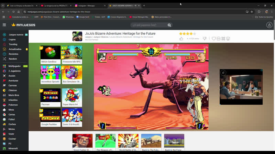Open the tab search dropdown arrow

pyautogui.click(x=3, y=5)
